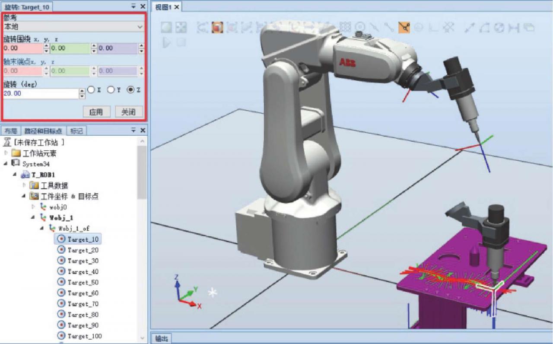Collapse the Wobj_1 tree node
Image resolution: width=553 pixels, height=344 pixels.
(x=34, y=217)
